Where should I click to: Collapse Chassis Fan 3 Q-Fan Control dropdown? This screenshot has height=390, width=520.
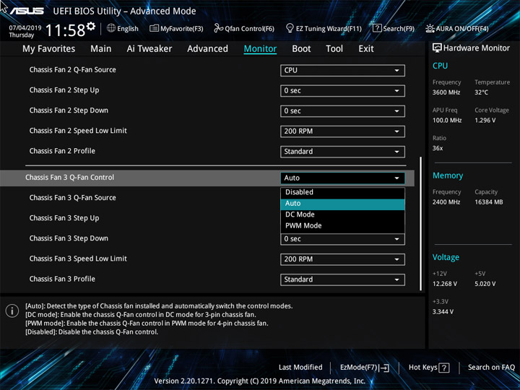click(x=342, y=178)
